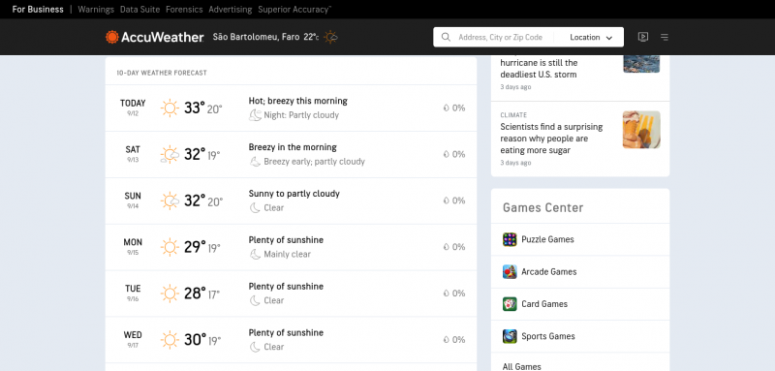Click the Address, City or Zip Code field
Image resolution: width=775 pixels, height=371 pixels.
coord(500,37)
